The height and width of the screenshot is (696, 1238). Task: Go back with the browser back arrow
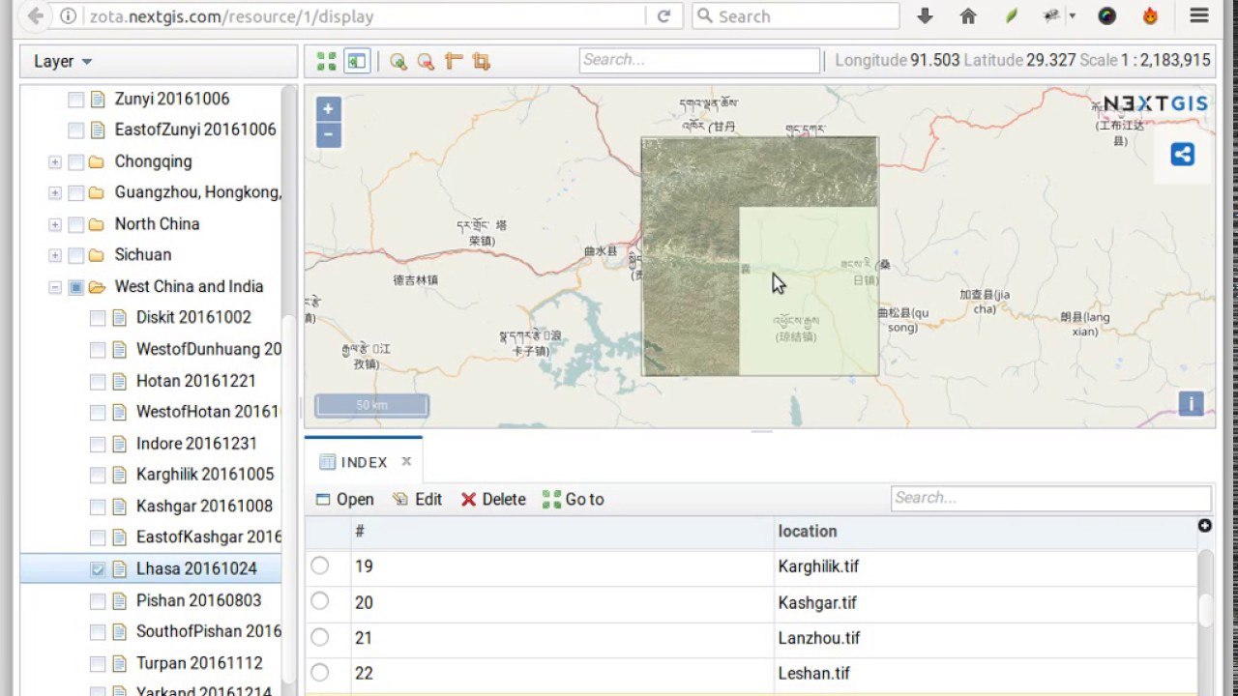(35, 16)
